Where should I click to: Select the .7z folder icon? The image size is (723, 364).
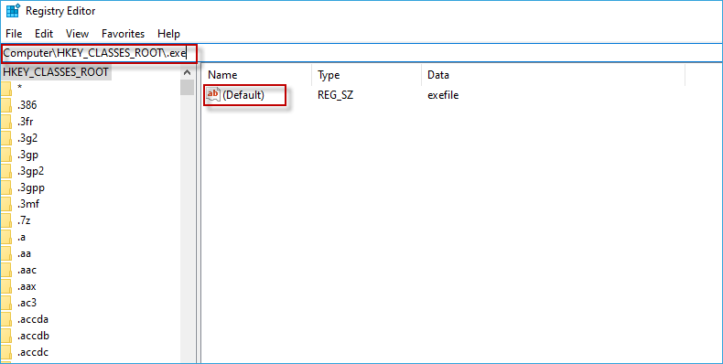click(5, 220)
